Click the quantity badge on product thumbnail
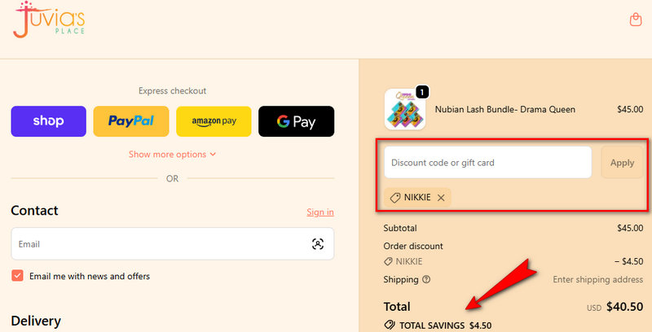 tap(422, 92)
